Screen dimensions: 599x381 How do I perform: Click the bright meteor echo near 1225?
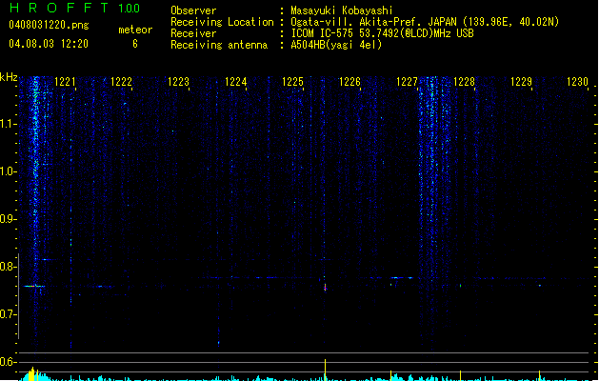pos(325,287)
